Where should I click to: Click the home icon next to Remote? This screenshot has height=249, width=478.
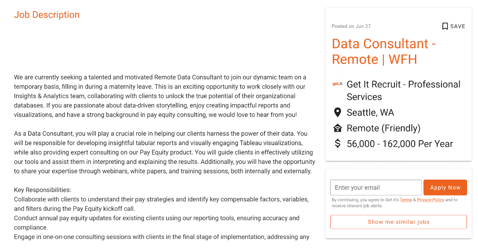[337, 128]
